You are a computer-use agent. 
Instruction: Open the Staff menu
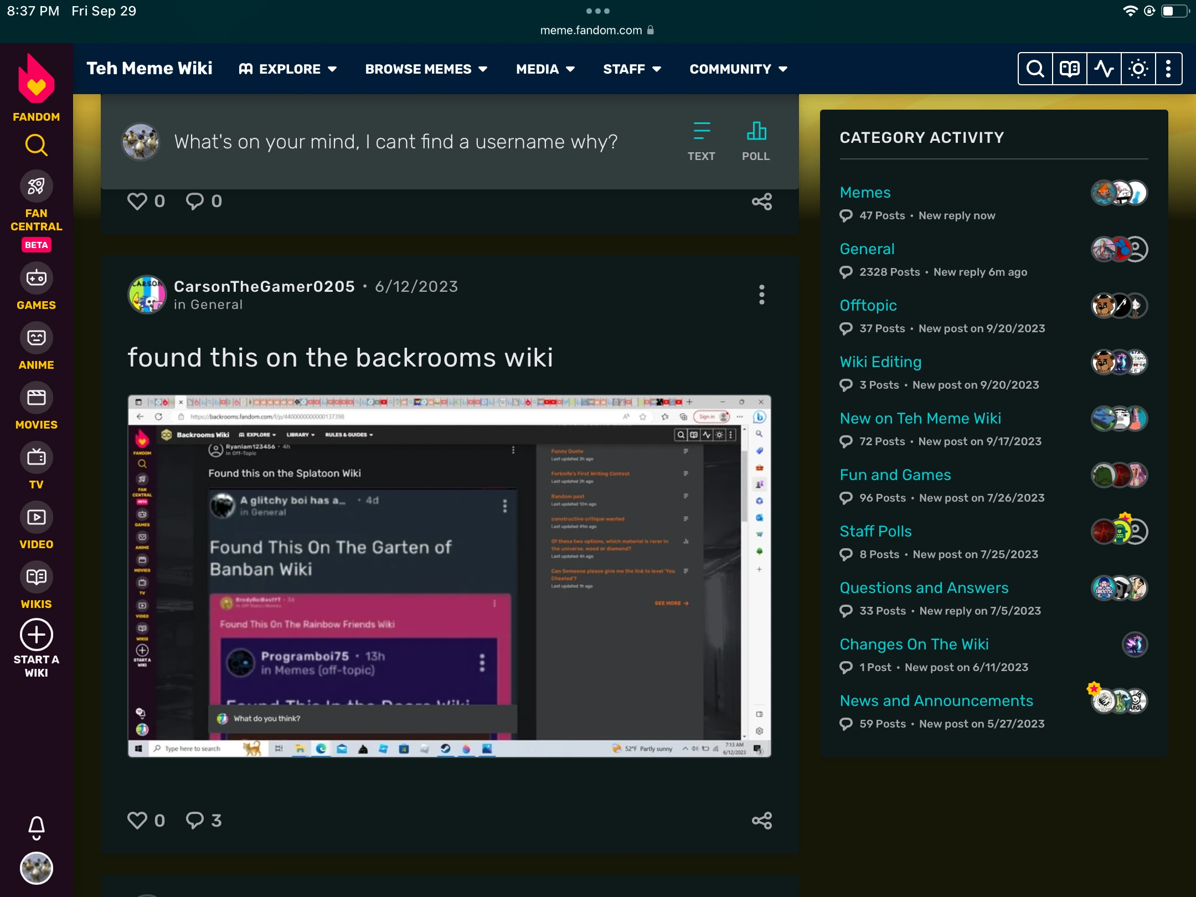(632, 69)
